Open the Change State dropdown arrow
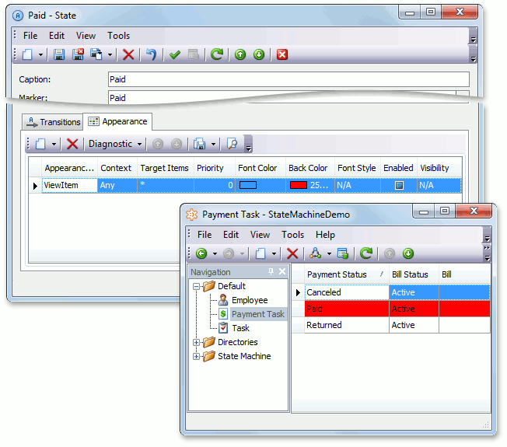Screen dimensions: 507x447 coord(329,253)
